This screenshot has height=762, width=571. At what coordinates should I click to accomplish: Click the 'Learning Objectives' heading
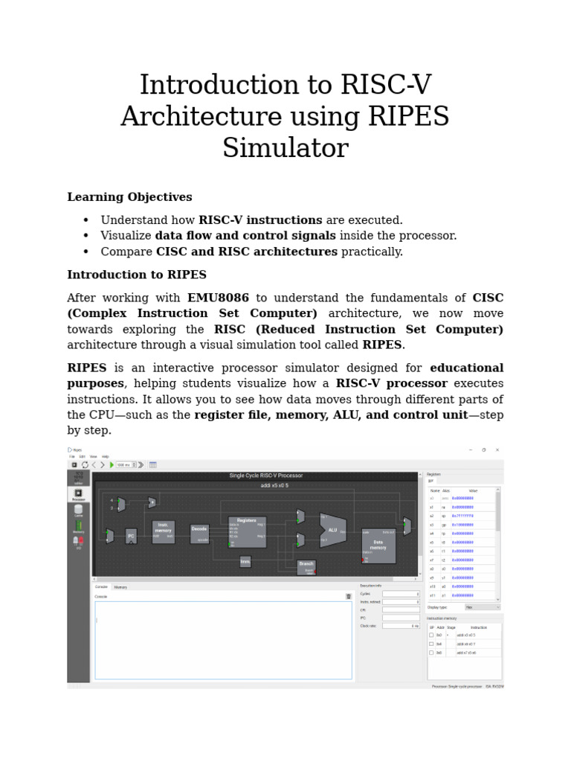pyautogui.click(x=129, y=196)
